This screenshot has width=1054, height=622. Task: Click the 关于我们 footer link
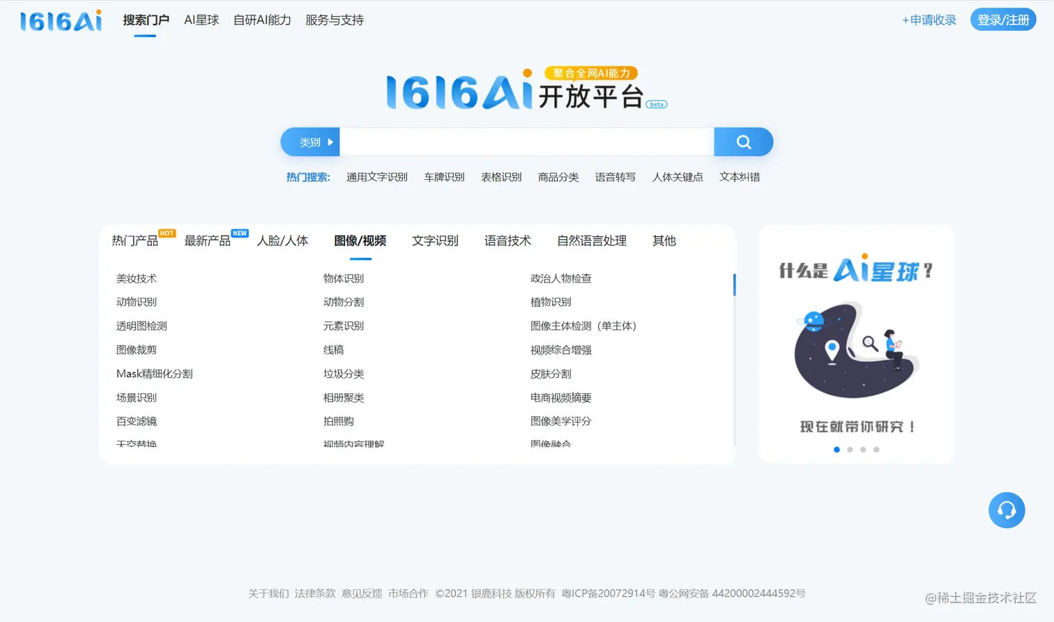[x=268, y=593]
